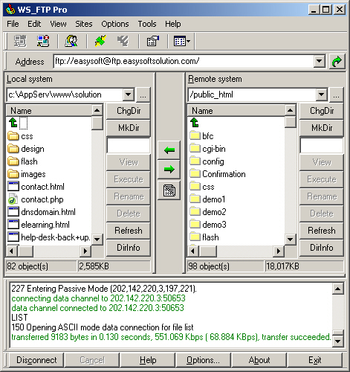This screenshot has width=350, height=372.
Task: Click local file mask input field
Action: 129,145
